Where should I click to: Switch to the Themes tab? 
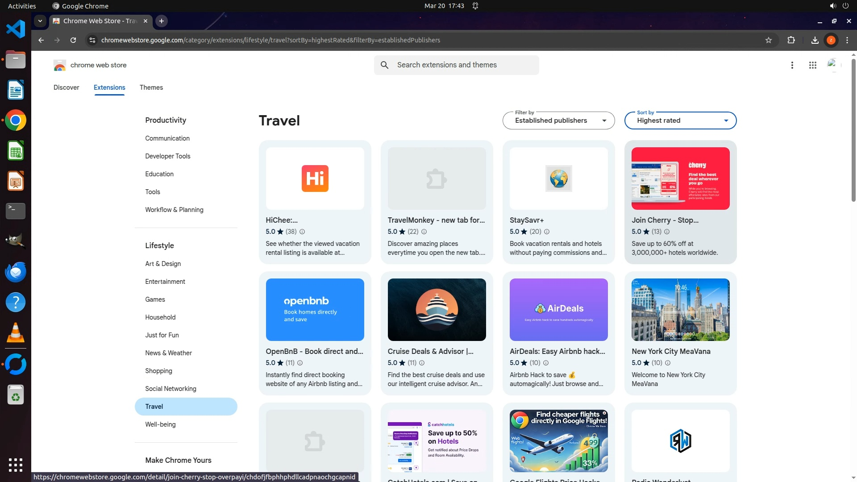tap(151, 87)
